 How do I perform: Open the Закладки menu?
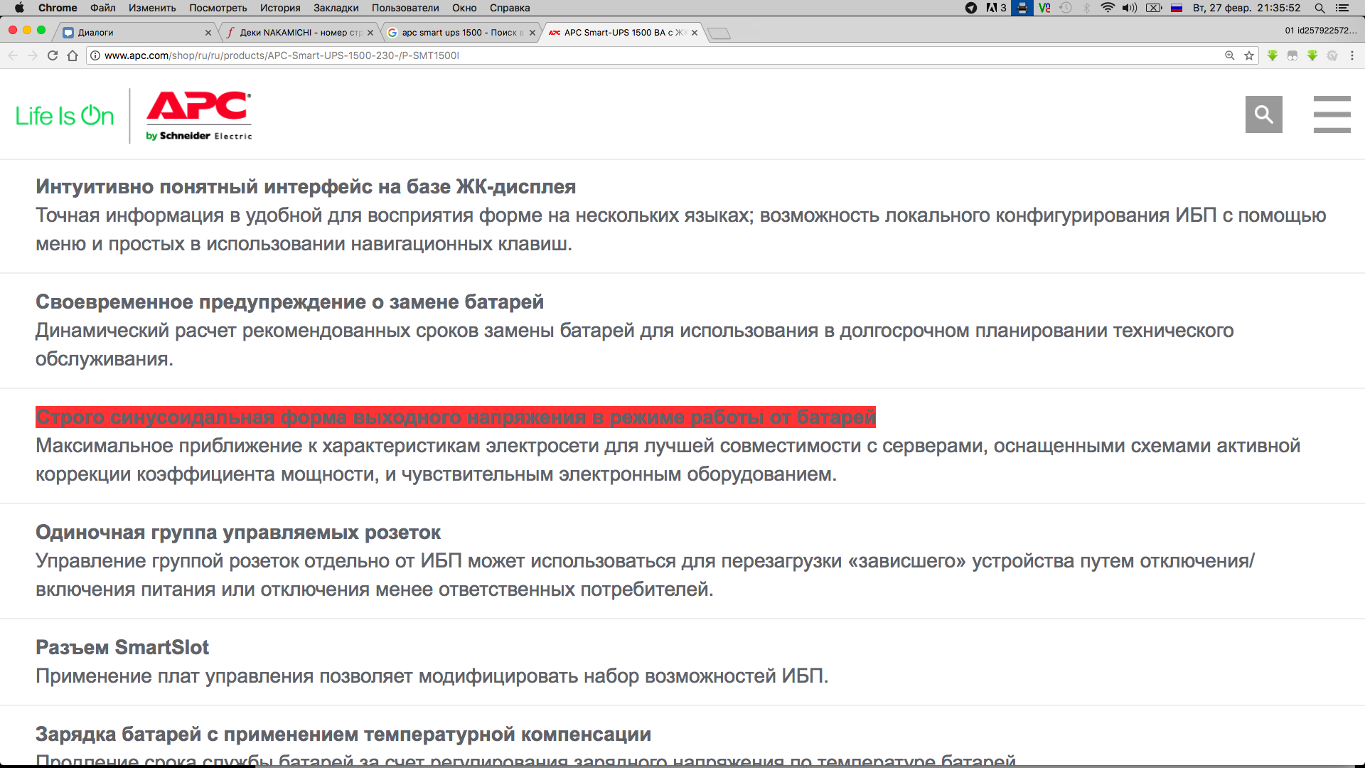pyautogui.click(x=336, y=8)
